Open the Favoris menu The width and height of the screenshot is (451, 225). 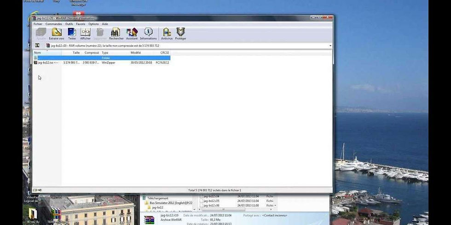(x=81, y=24)
